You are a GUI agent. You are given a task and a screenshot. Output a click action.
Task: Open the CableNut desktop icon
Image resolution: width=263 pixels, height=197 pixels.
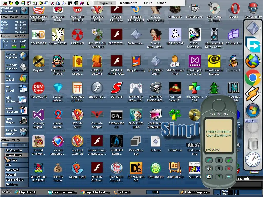point(233,61)
